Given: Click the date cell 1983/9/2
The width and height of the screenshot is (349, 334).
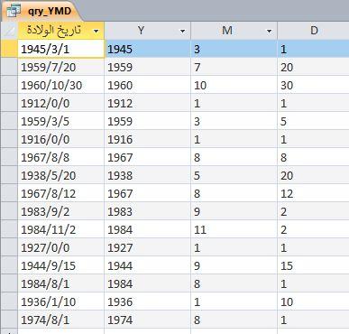Looking at the screenshot, I should pos(61,211).
